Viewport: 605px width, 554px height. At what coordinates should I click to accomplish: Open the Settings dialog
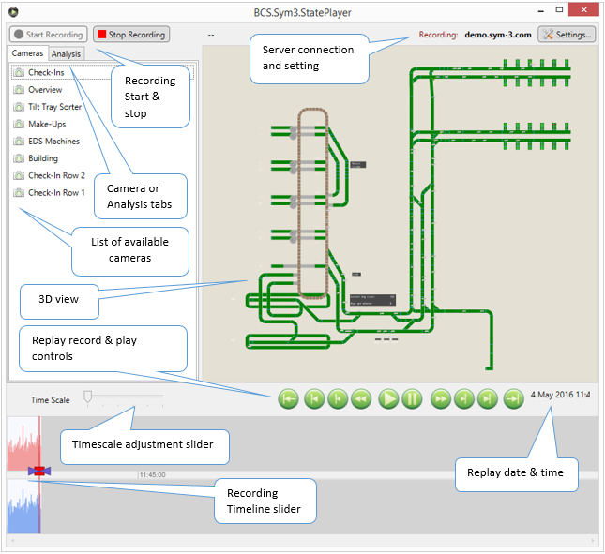[x=567, y=35]
